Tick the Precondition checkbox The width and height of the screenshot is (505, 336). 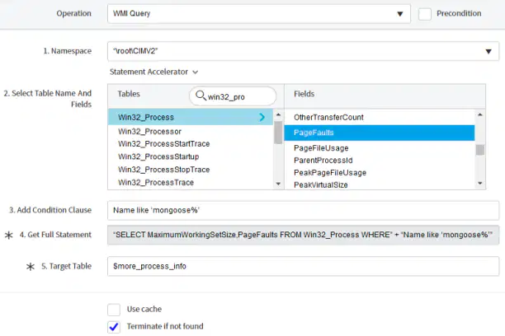click(x=425, y=14)
